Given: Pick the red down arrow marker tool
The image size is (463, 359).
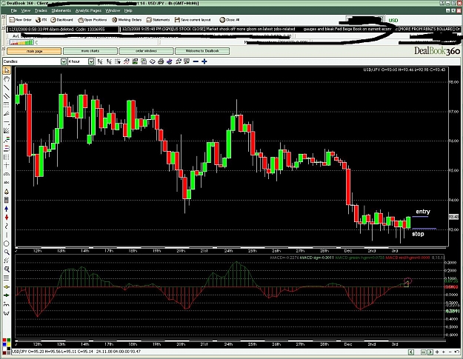Looking at the screenshot, I should pyautogui.click(x=7, y=218).
